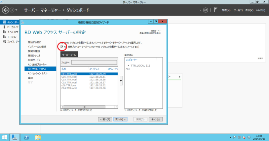
Task: Sort by the 名前 column header
Action: [x=64, y=69]
